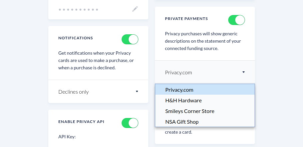Click the "create a card." text
Viewport: 303px width, 147px height.
coord(179,133)
